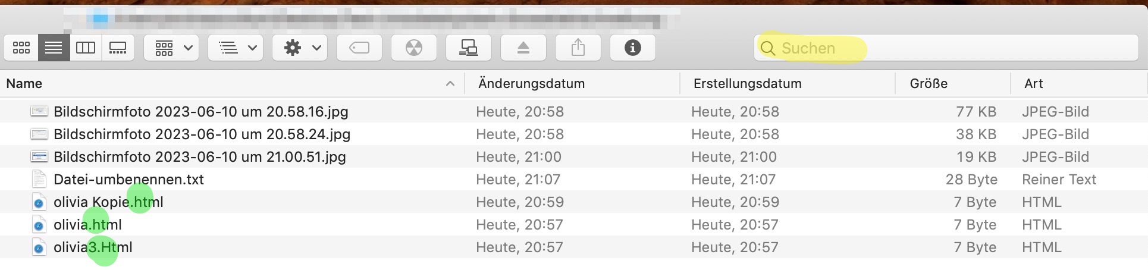Click the eject toolbar button
The height and width of the screenshot is (270, 1148).
coord(523,48)
